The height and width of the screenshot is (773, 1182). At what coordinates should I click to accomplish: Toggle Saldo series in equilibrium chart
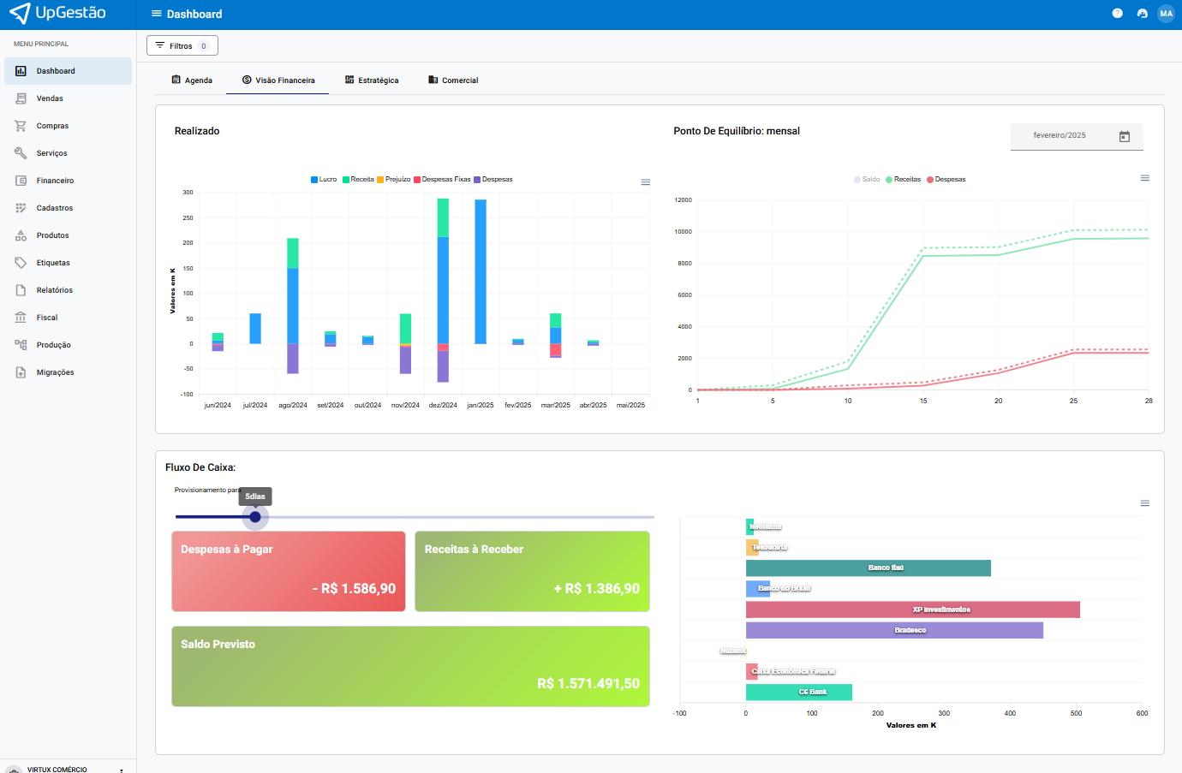point(867,180)
